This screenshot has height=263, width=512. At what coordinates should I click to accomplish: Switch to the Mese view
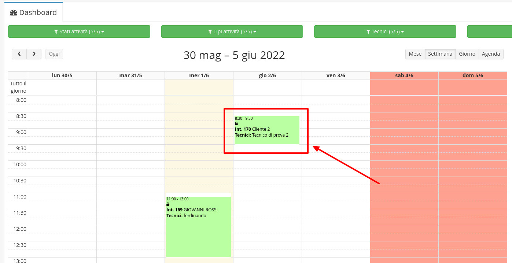[415, 54]
